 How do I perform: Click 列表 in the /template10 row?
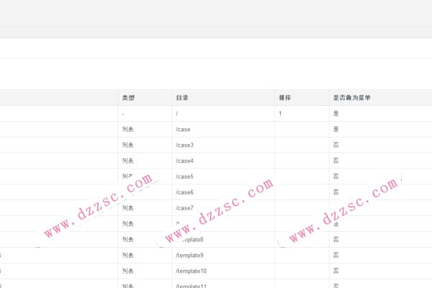point(128,271)
